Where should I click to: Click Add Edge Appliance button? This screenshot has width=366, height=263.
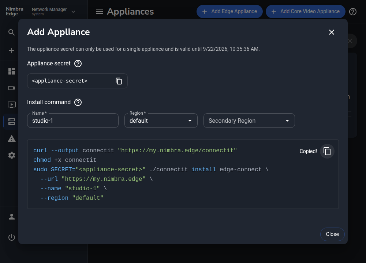click(229, 11)
